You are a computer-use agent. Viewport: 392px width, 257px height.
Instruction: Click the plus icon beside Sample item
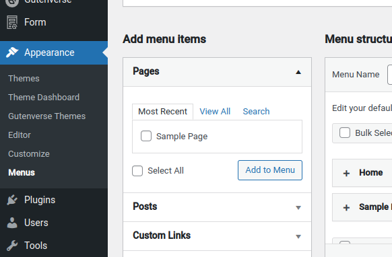tap(346, 207)
